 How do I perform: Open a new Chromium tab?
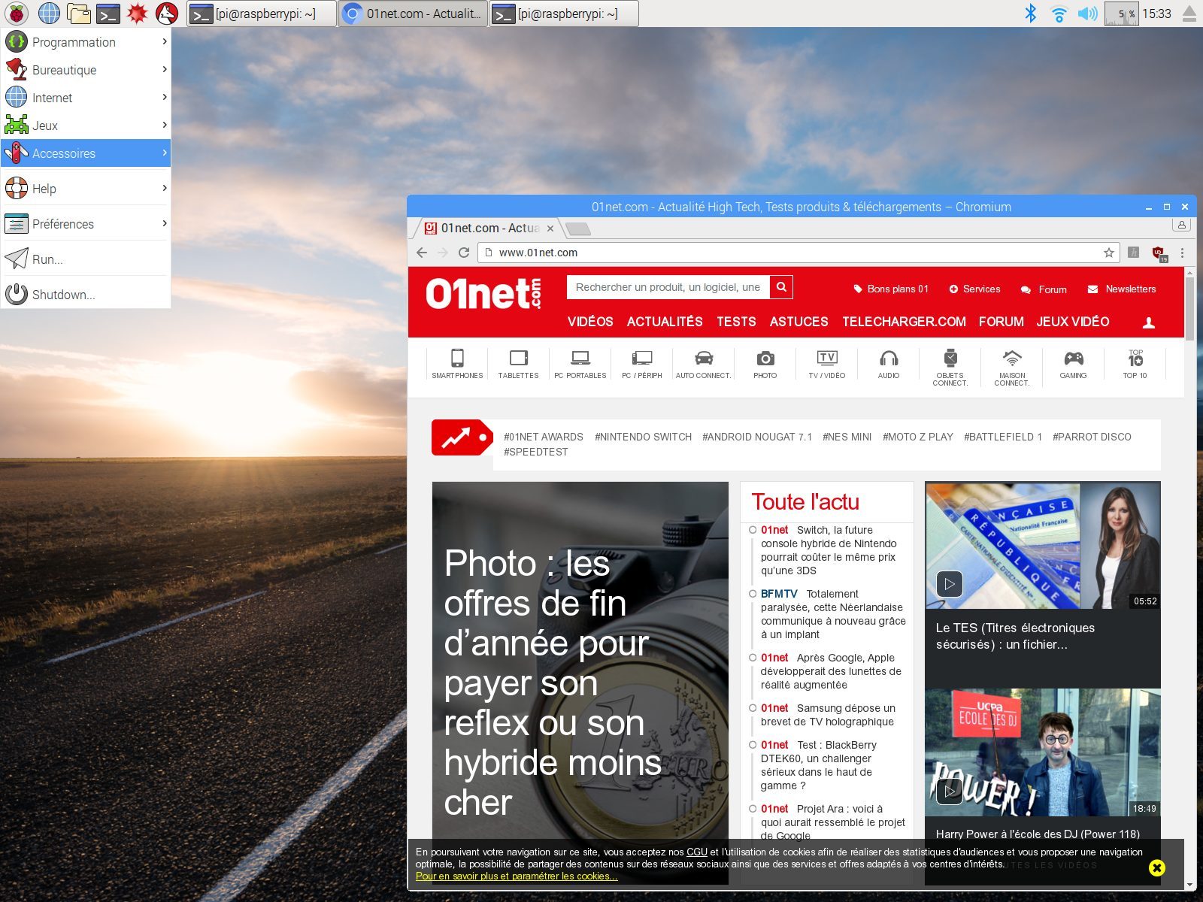[577, 229]
